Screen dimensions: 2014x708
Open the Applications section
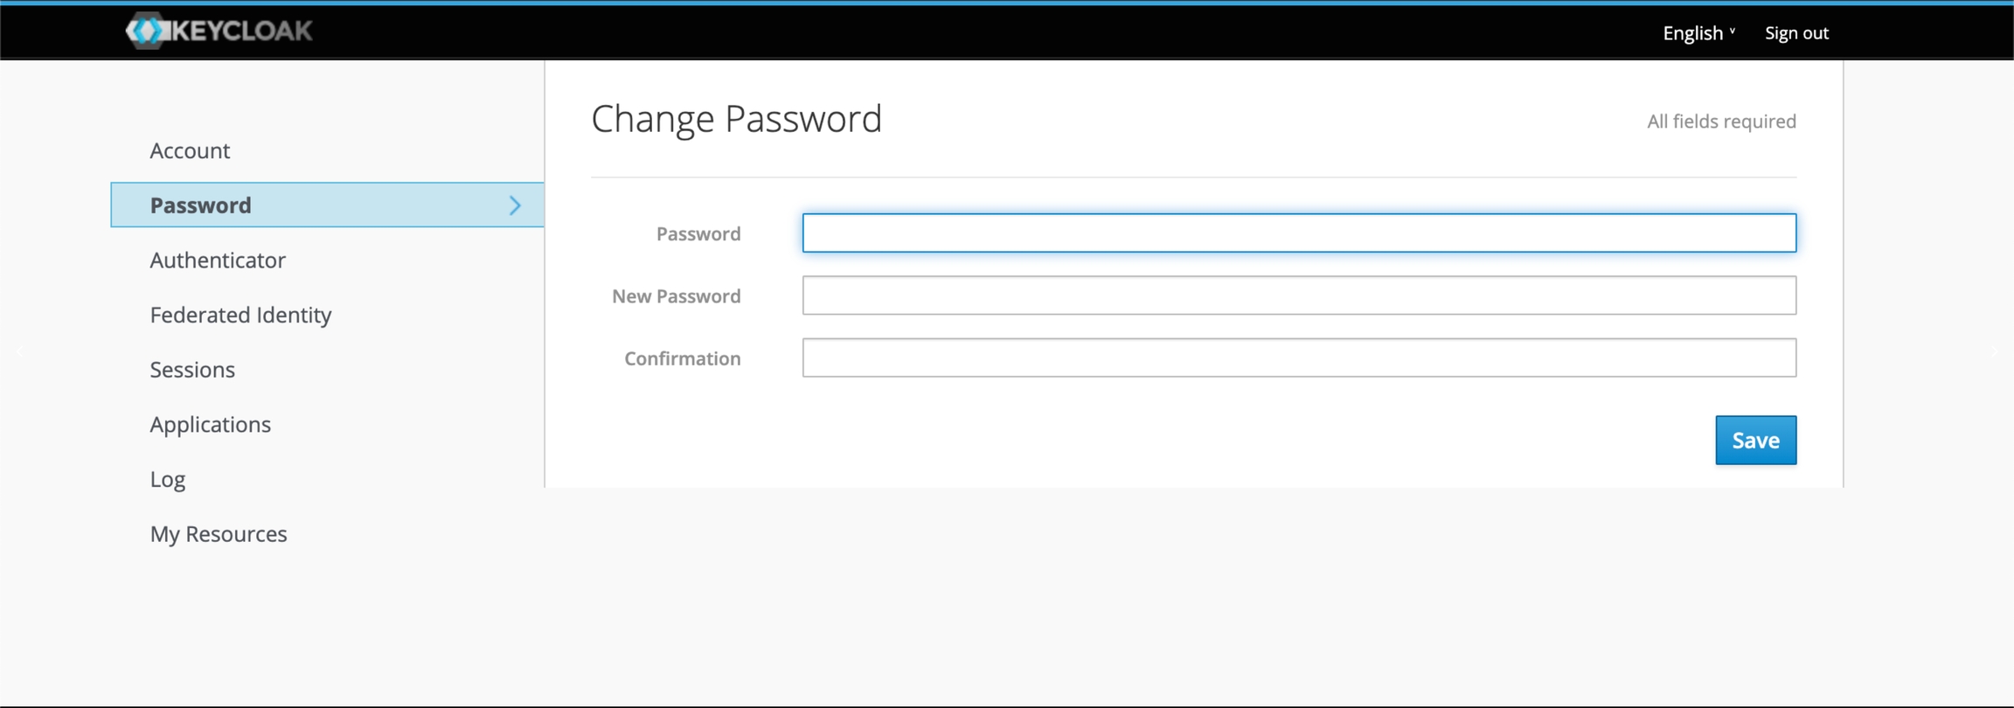210,425
